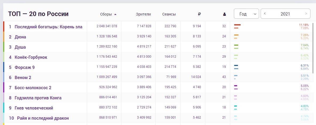Click the 5.05% share value
The image size is (316, 125).
(x=305, y=86)
